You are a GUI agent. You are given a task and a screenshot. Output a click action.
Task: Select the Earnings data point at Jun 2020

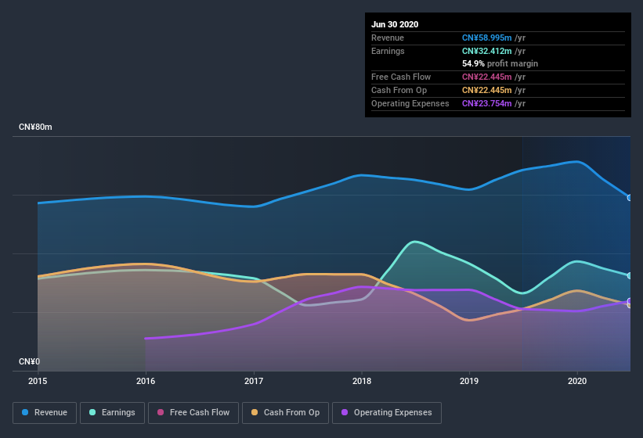click(x=630, y=275)
